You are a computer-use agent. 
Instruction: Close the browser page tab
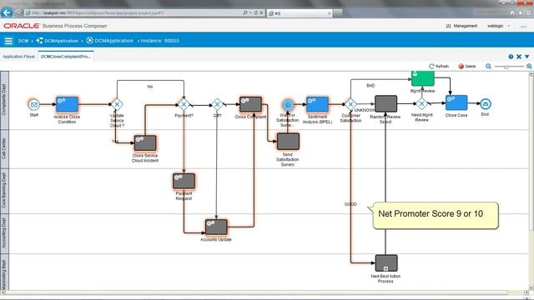pyautogui.click(x=330, y=13)
